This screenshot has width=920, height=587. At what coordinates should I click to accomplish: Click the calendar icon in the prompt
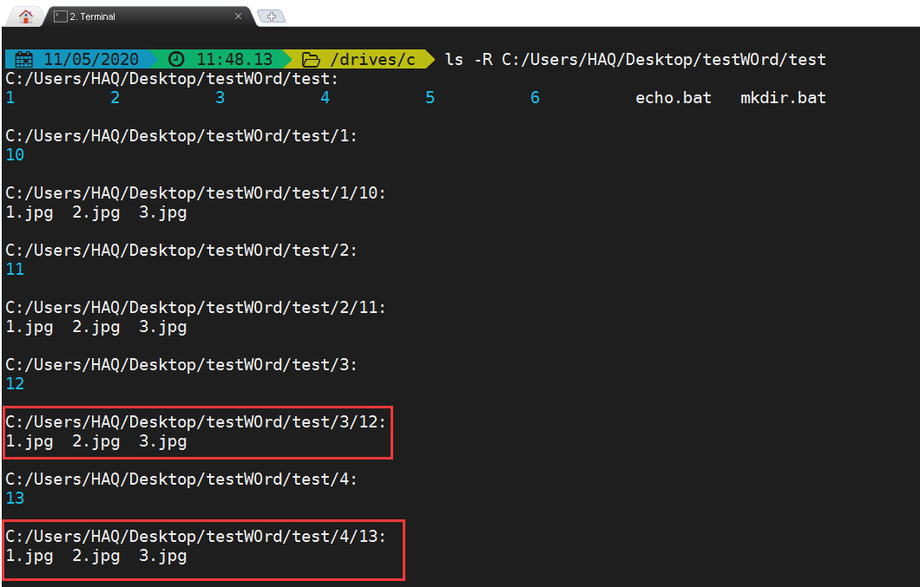click(x=24, y=59)
